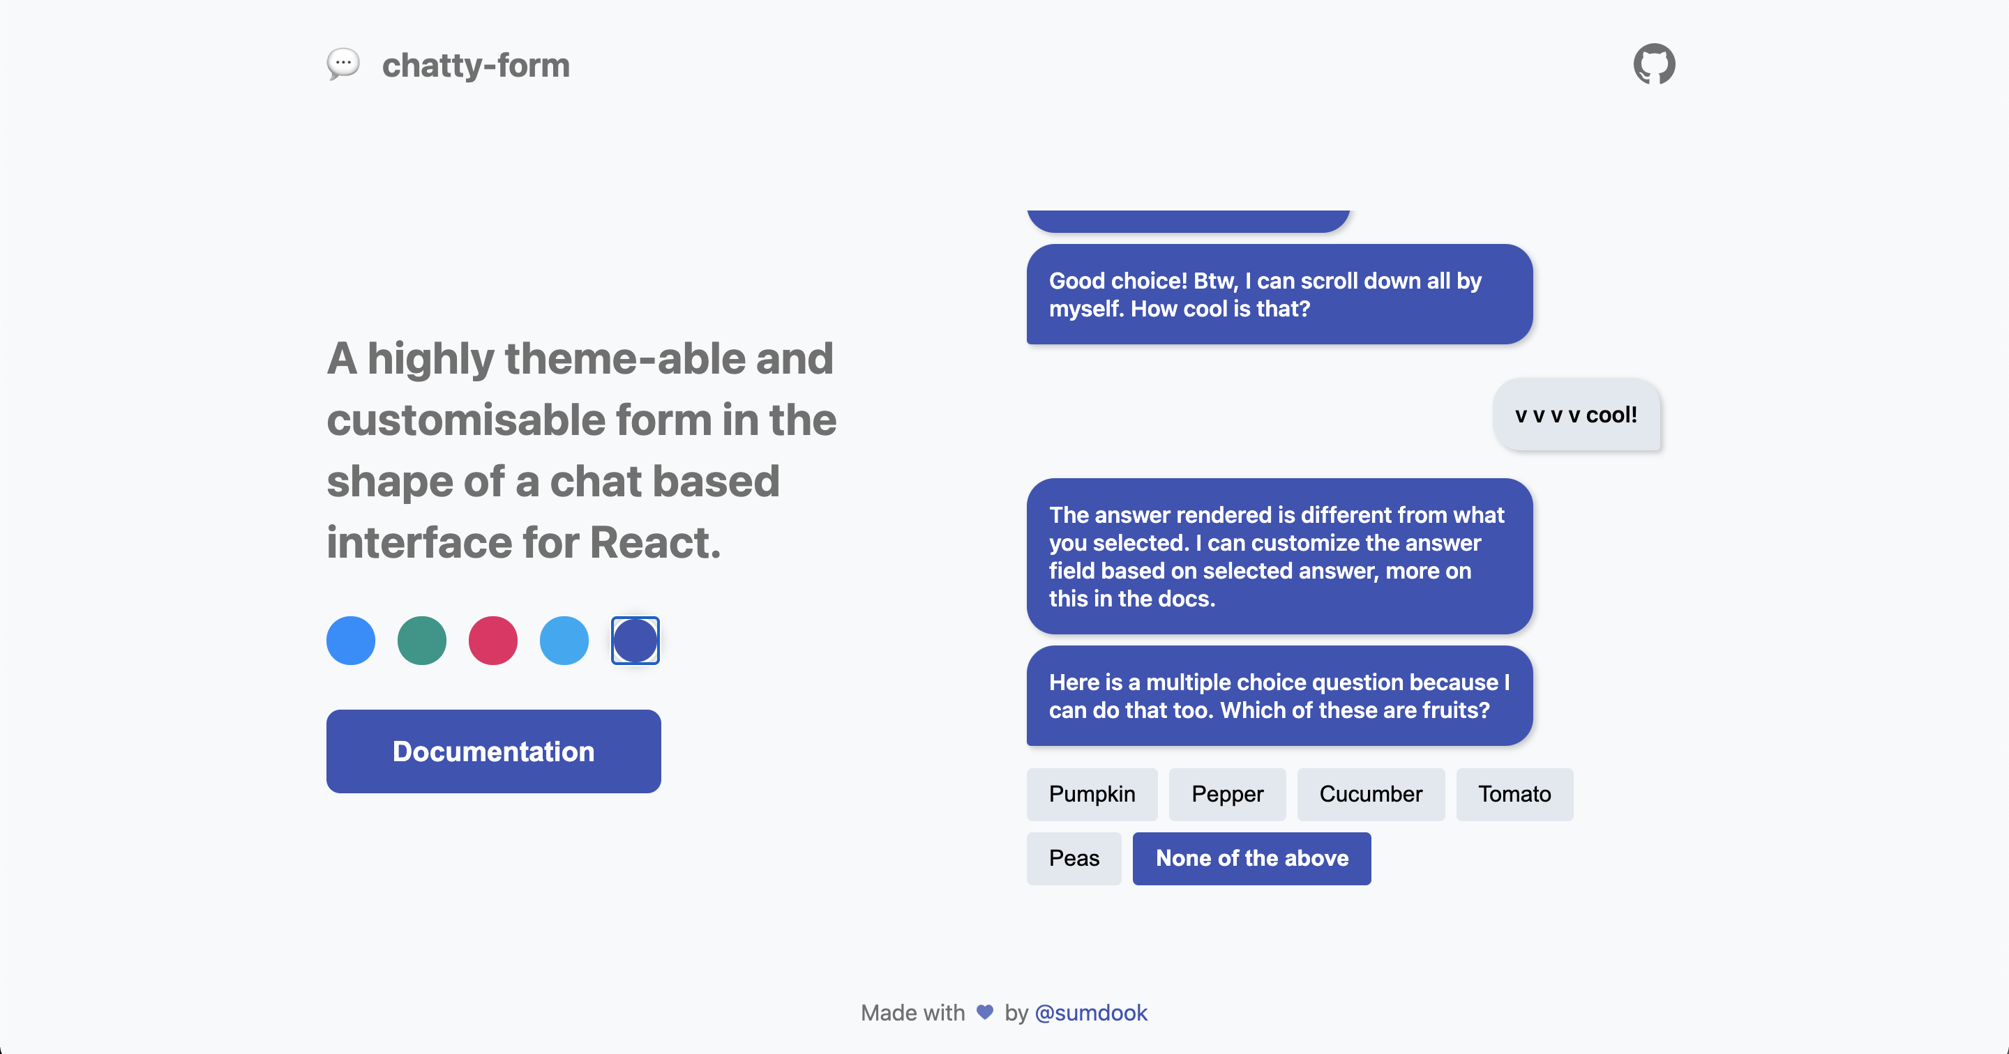Select Pumpkin as an answer
Viewport: 2009px width, 1054px height.
(1092, 795)
